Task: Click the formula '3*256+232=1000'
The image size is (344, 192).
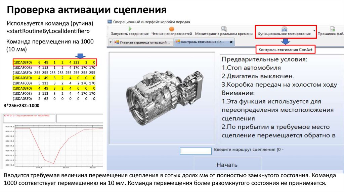Action: click(21, 105)
